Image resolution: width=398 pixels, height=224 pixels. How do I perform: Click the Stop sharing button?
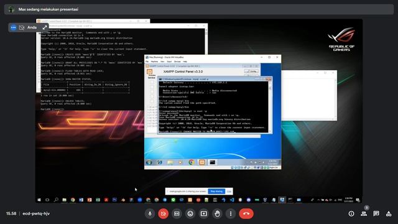coord(216,191)
